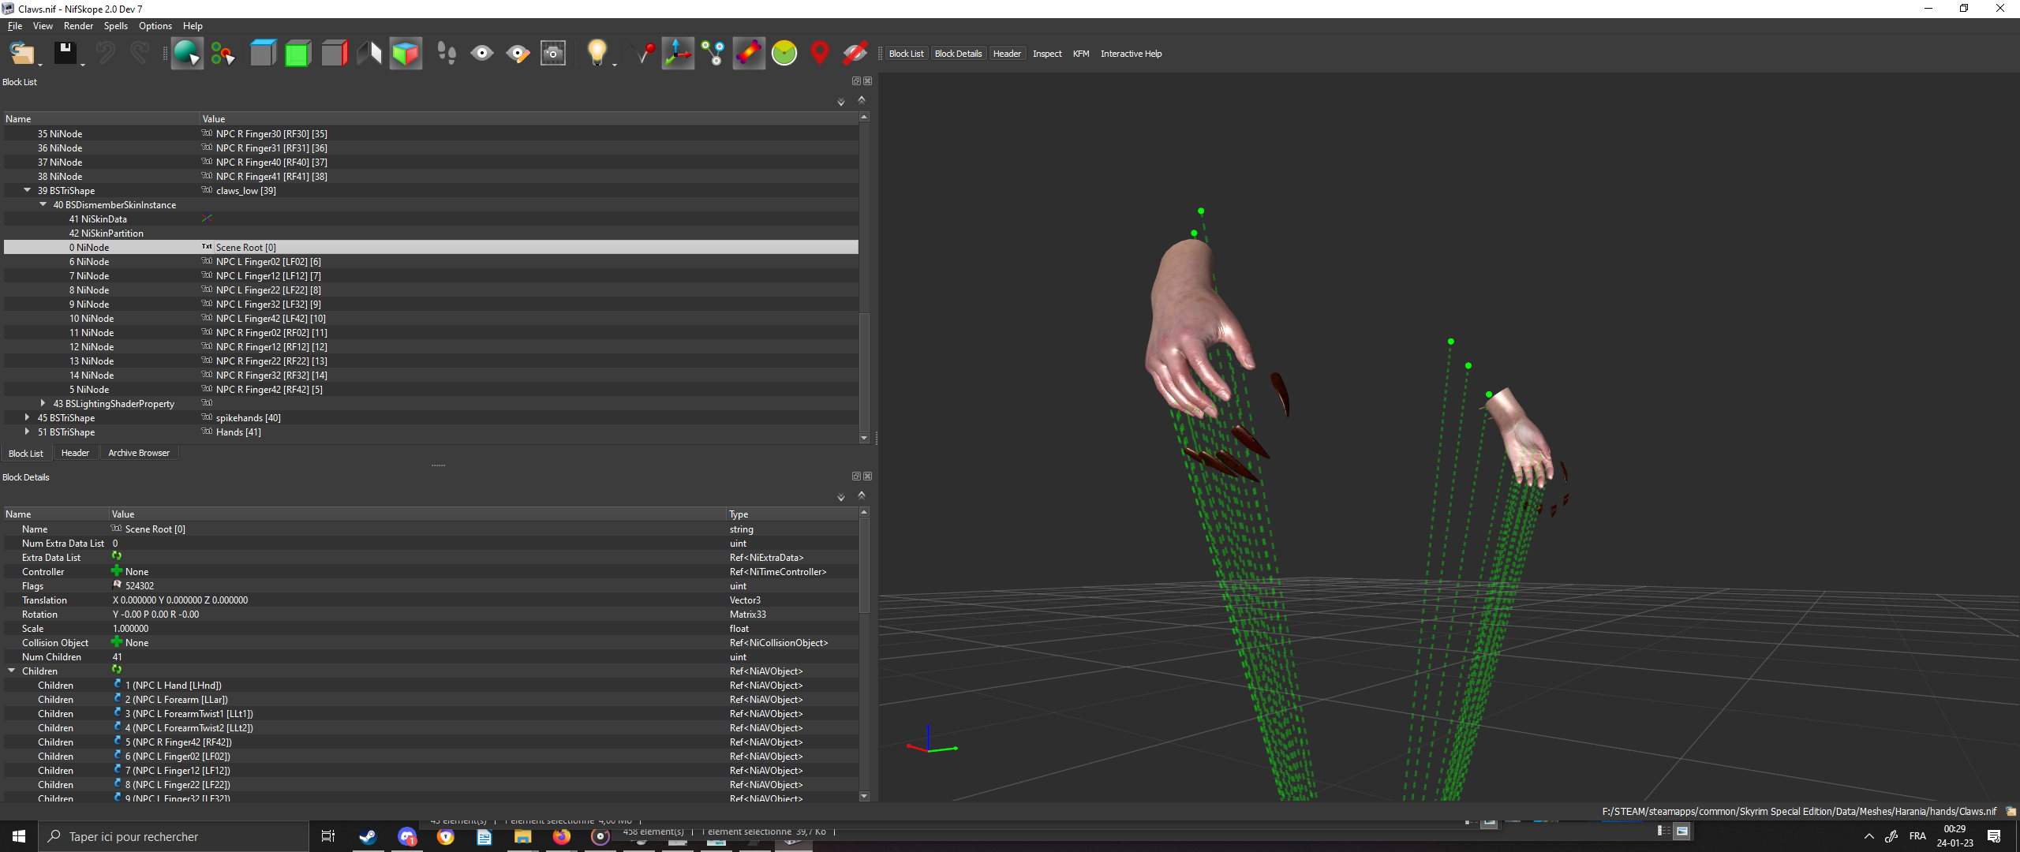Toggle the Lighting lightbulb icon
2020x852 pixels.
coord(597,54)
